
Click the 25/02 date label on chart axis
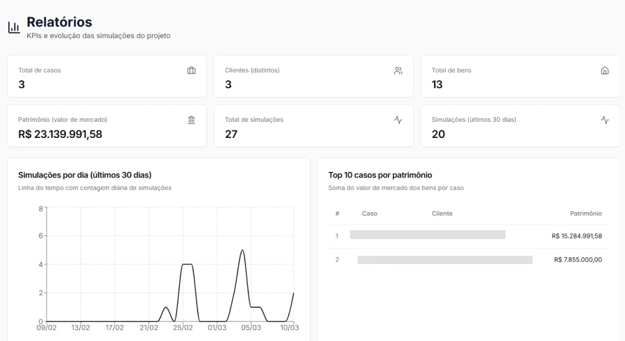point(183,328)
